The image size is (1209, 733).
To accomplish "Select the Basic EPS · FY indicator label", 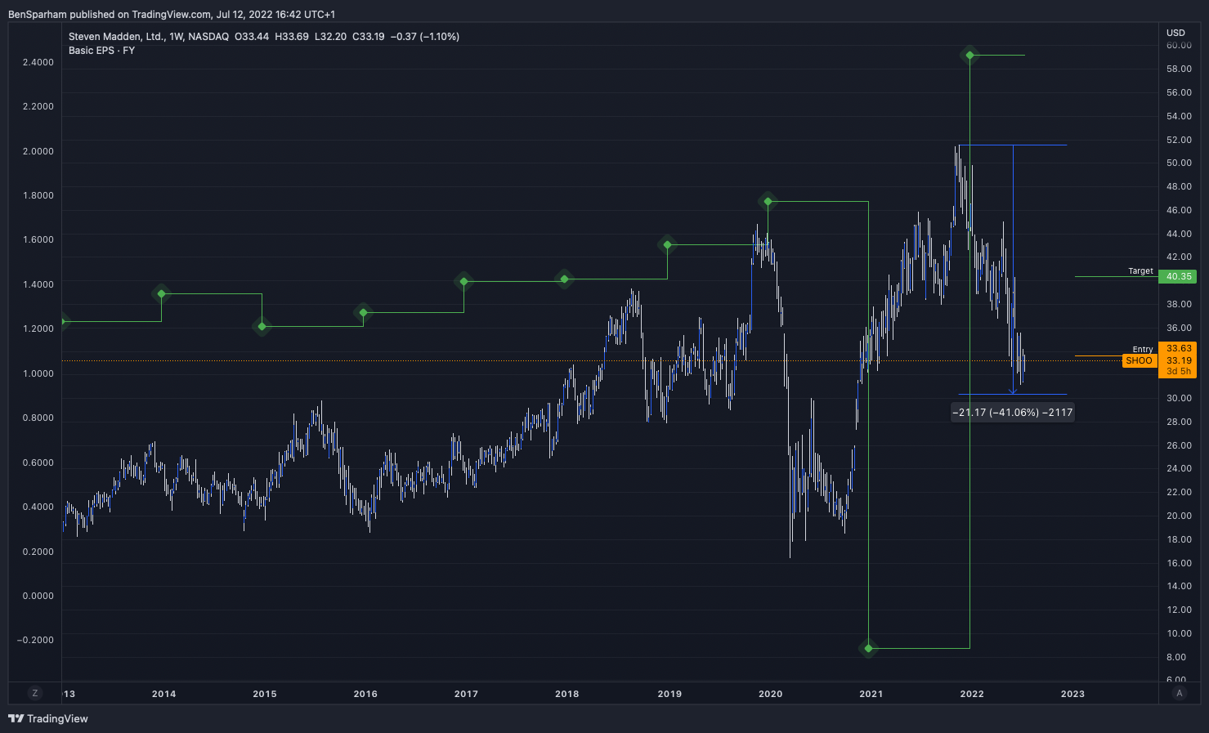I will [102, 51].
